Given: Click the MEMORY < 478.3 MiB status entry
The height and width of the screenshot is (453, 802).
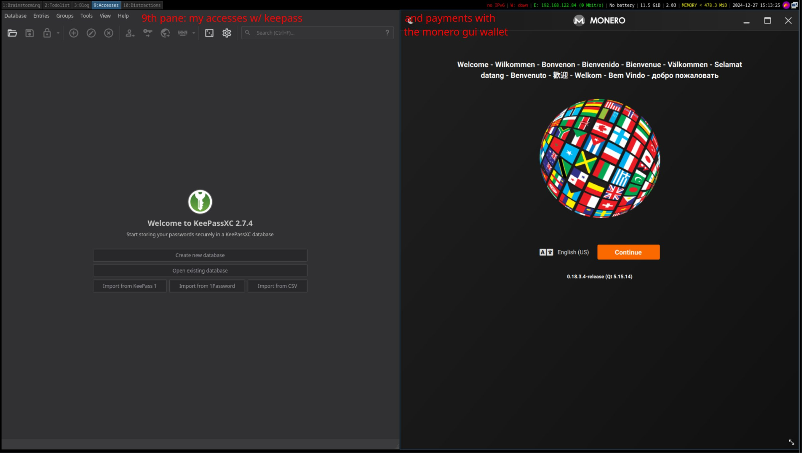Looking at the screenshot, I should (x=704, y=5).
